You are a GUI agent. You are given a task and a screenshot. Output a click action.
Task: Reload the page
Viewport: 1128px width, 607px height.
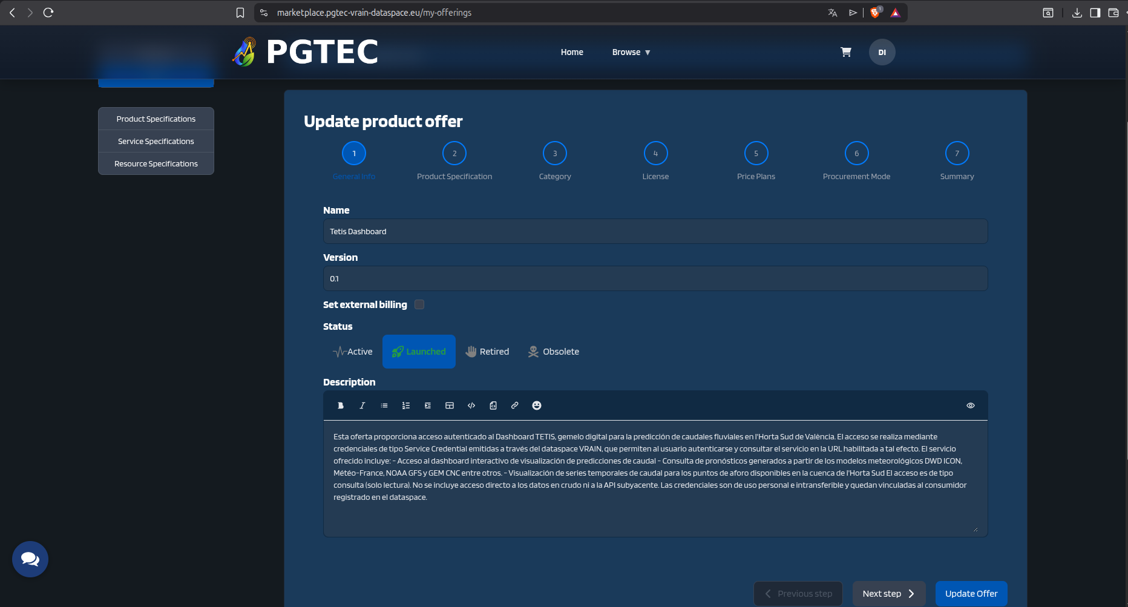pos(48,12)
